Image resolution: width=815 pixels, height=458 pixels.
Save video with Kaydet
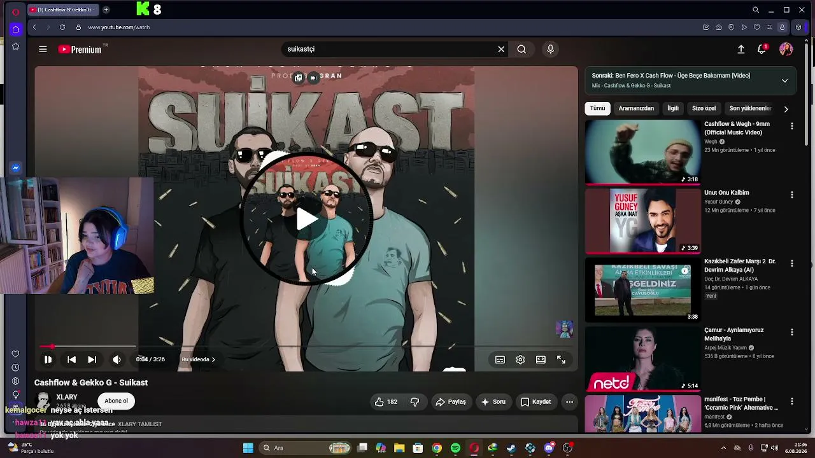click(x=535, y=401)
